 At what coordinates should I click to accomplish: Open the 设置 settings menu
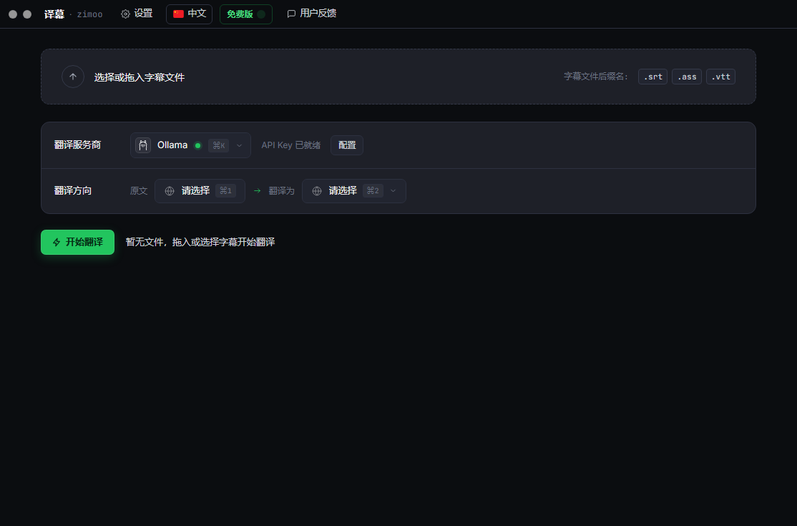click(x=137, y=14)
